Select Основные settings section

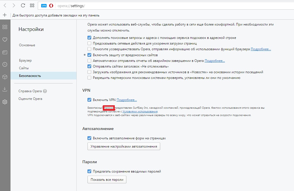(27, 45)
